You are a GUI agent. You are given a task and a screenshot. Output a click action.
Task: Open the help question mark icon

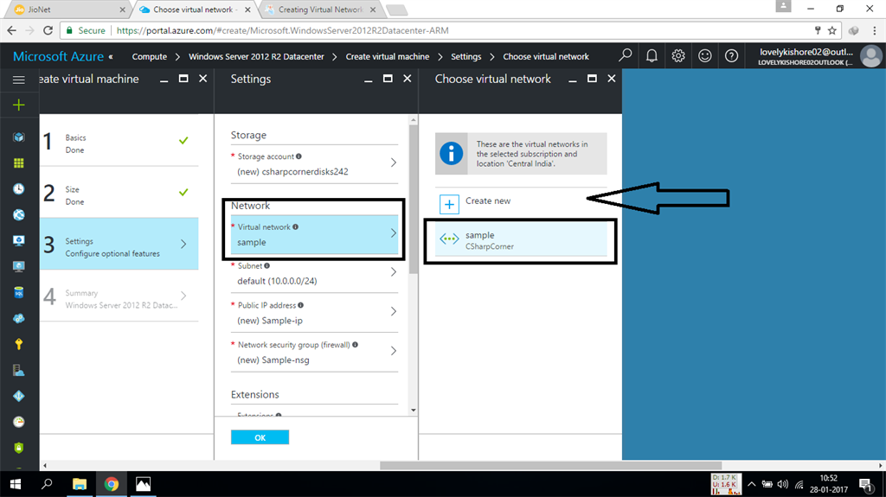[x=731, y=56]
